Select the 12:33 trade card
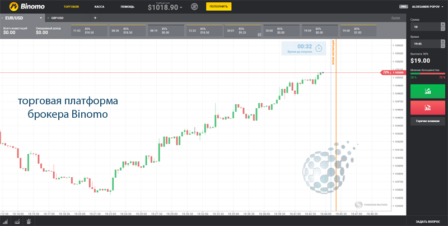 [x=204, y=31]
